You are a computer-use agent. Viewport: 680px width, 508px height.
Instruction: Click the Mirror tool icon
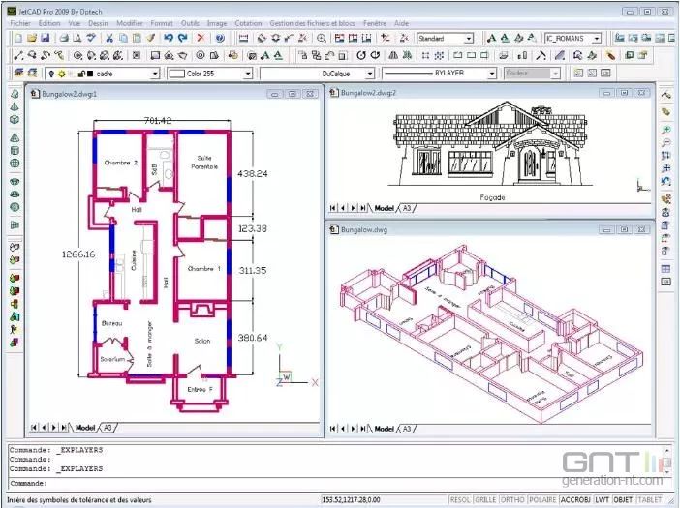393,55
